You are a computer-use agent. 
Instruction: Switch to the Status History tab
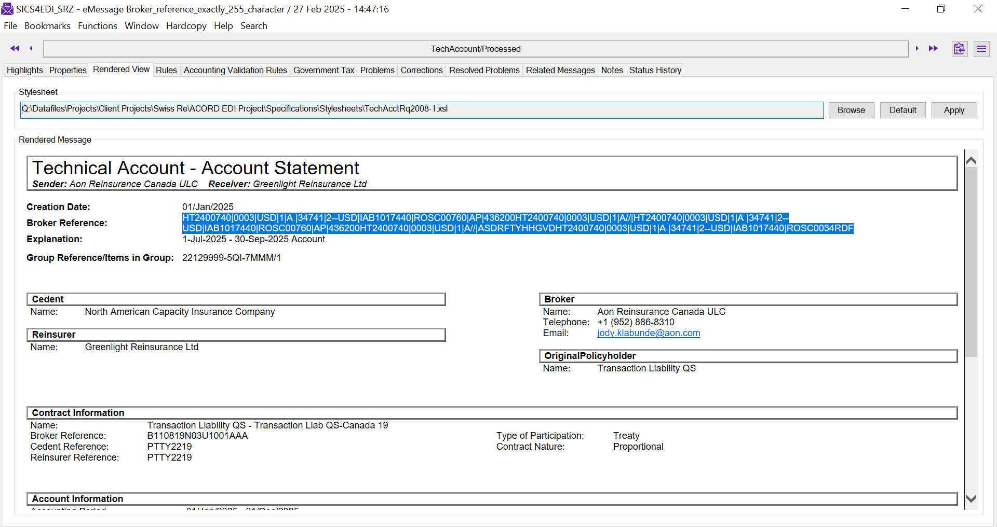point(655,70)
